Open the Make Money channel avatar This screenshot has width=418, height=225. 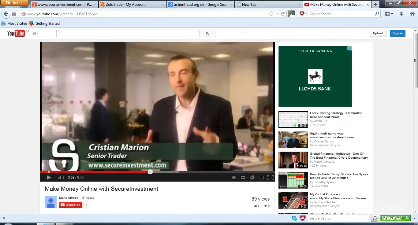coord(51,202)
